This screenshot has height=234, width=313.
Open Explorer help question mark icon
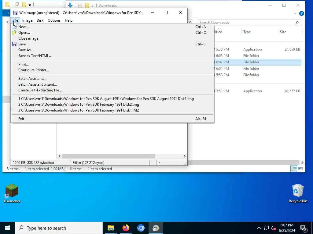pos(302,13)
